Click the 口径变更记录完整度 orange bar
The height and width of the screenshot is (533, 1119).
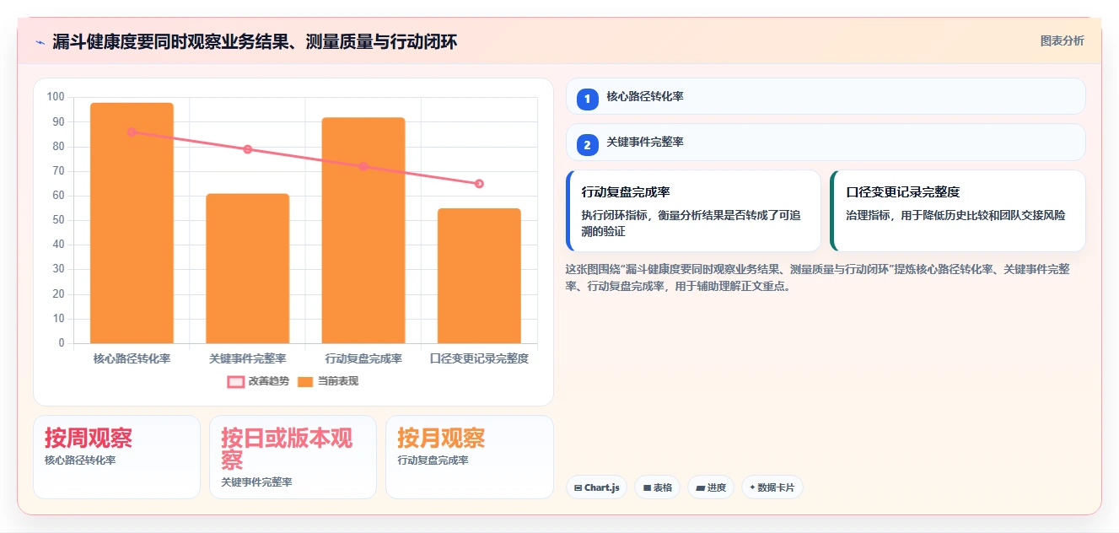tap(479, 276)
